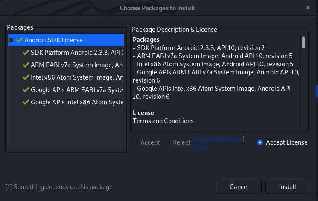
Task: Click the Google APIs Intel x86 Atom description line
Action: click(212, 93)
